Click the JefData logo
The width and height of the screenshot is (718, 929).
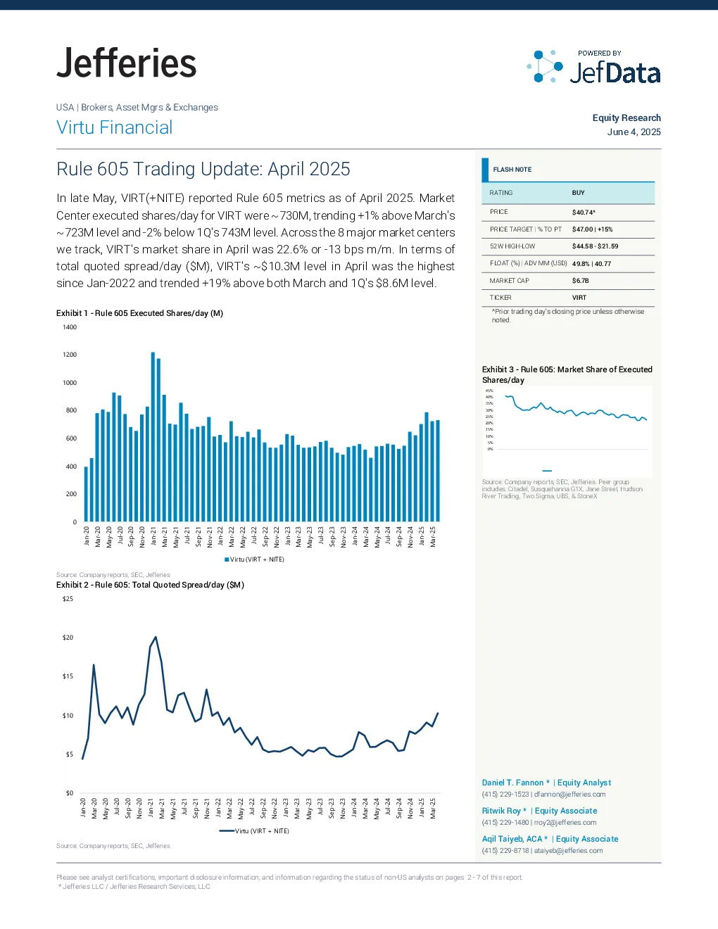point(594,68)
